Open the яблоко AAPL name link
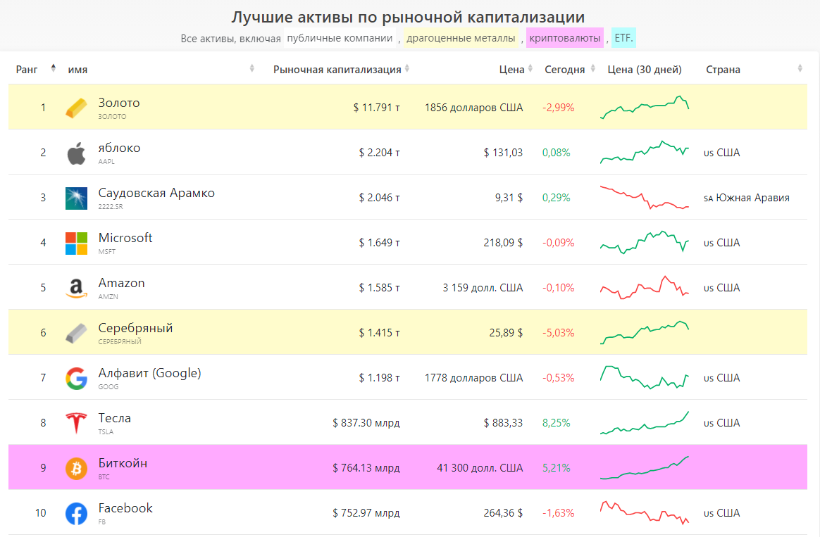820x537 pixels. point(119,148)
